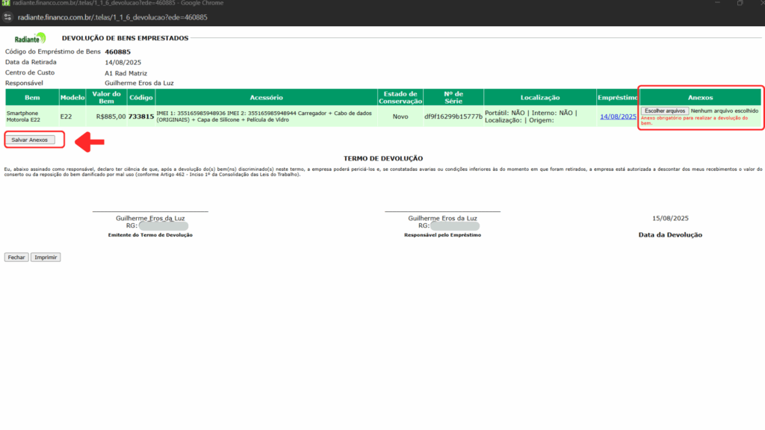This screenshot has width=765, height=430.
Task: Select the Acessório column header
Action: tap(266, 97)
